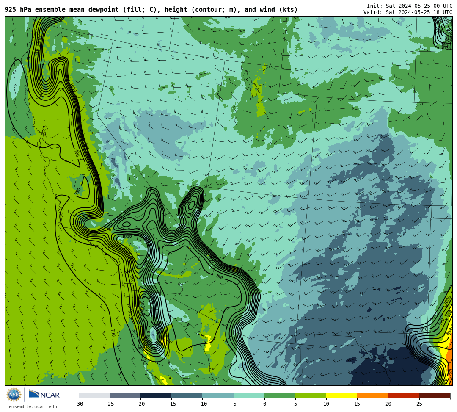Click the positive 25 colorbar tick label
Image resolution: width=457 pixels, height=412 pixels.
(419, 404)
